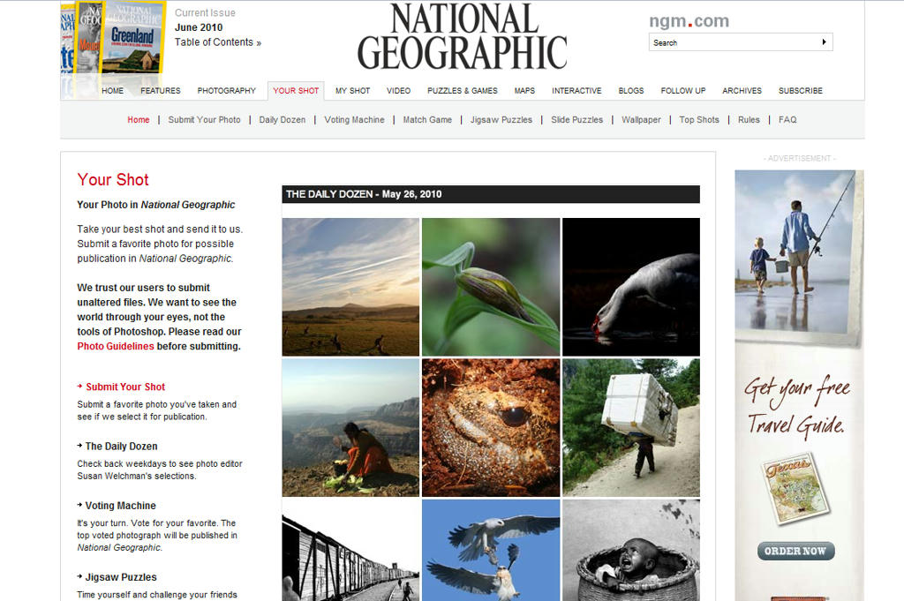904x601 pixels.
Task: Click the search submit arrow icon
Action: (824, 42)
